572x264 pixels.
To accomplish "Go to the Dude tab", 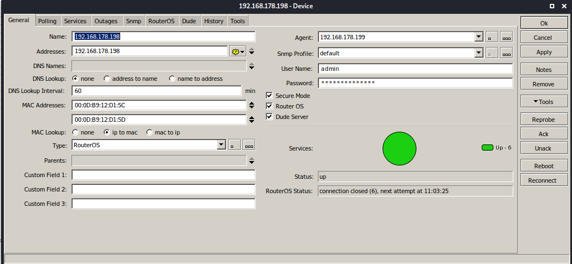I will pos(189,21).
